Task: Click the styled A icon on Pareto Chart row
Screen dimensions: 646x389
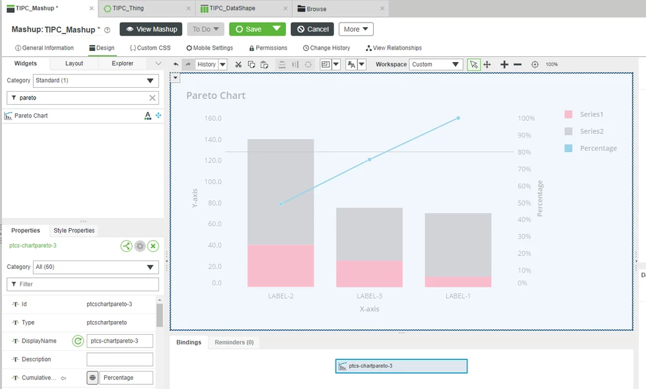Action: (147, 116)
